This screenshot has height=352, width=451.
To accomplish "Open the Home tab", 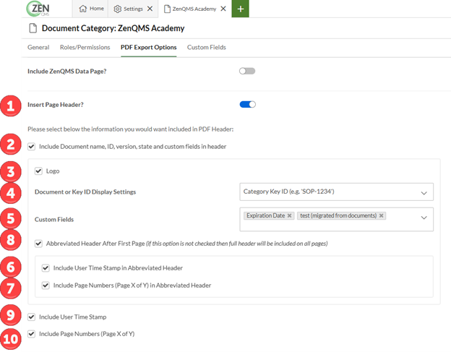I will [x=91, y=9].
